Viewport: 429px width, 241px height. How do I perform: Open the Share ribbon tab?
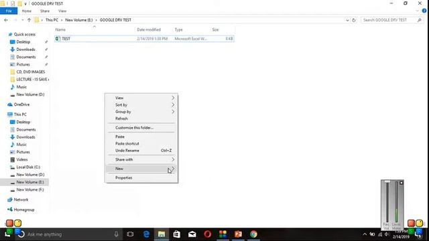point(45,11)
